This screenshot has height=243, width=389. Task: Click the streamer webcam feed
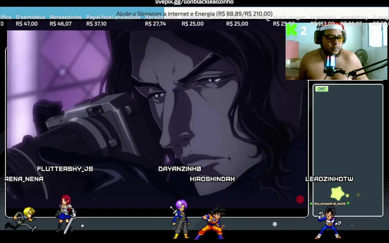[336, 51]
